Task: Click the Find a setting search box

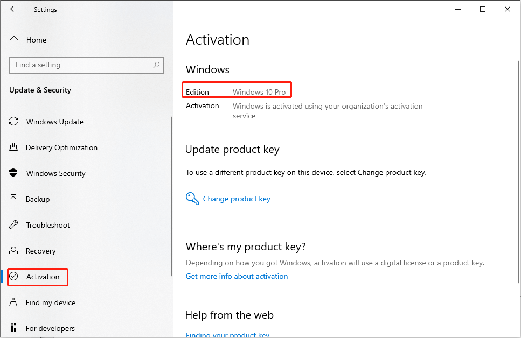Action: (x=81, y=65)
